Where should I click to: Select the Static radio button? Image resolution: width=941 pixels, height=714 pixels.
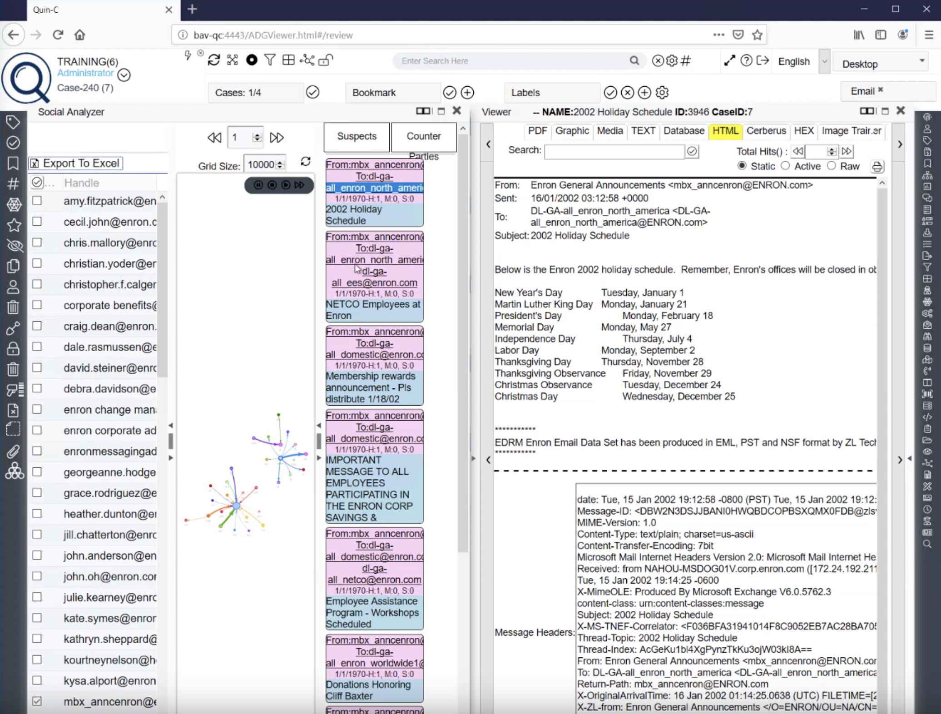(742, 166)
